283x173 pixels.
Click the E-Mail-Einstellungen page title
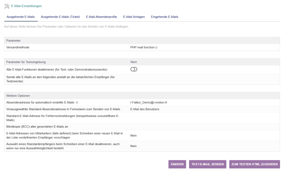pyautogui.click(x=26, y=6)
